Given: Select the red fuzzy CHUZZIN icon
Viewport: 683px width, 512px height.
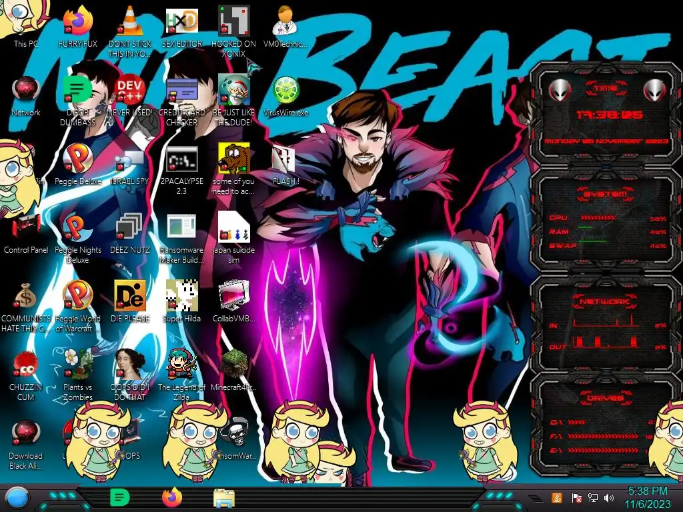Looking at the screenshot, I should [x=26, y=375].
